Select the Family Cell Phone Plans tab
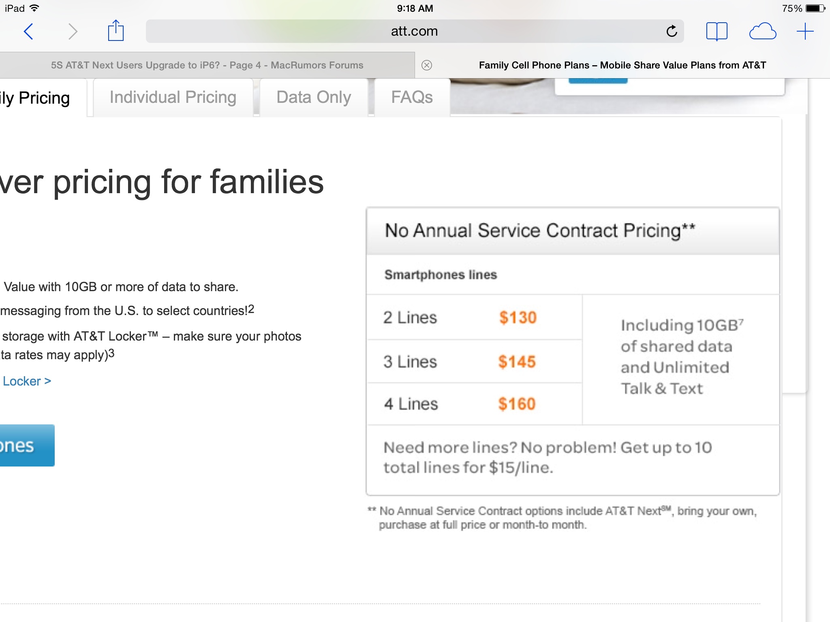The image size is (830, 622). [622, 65]
